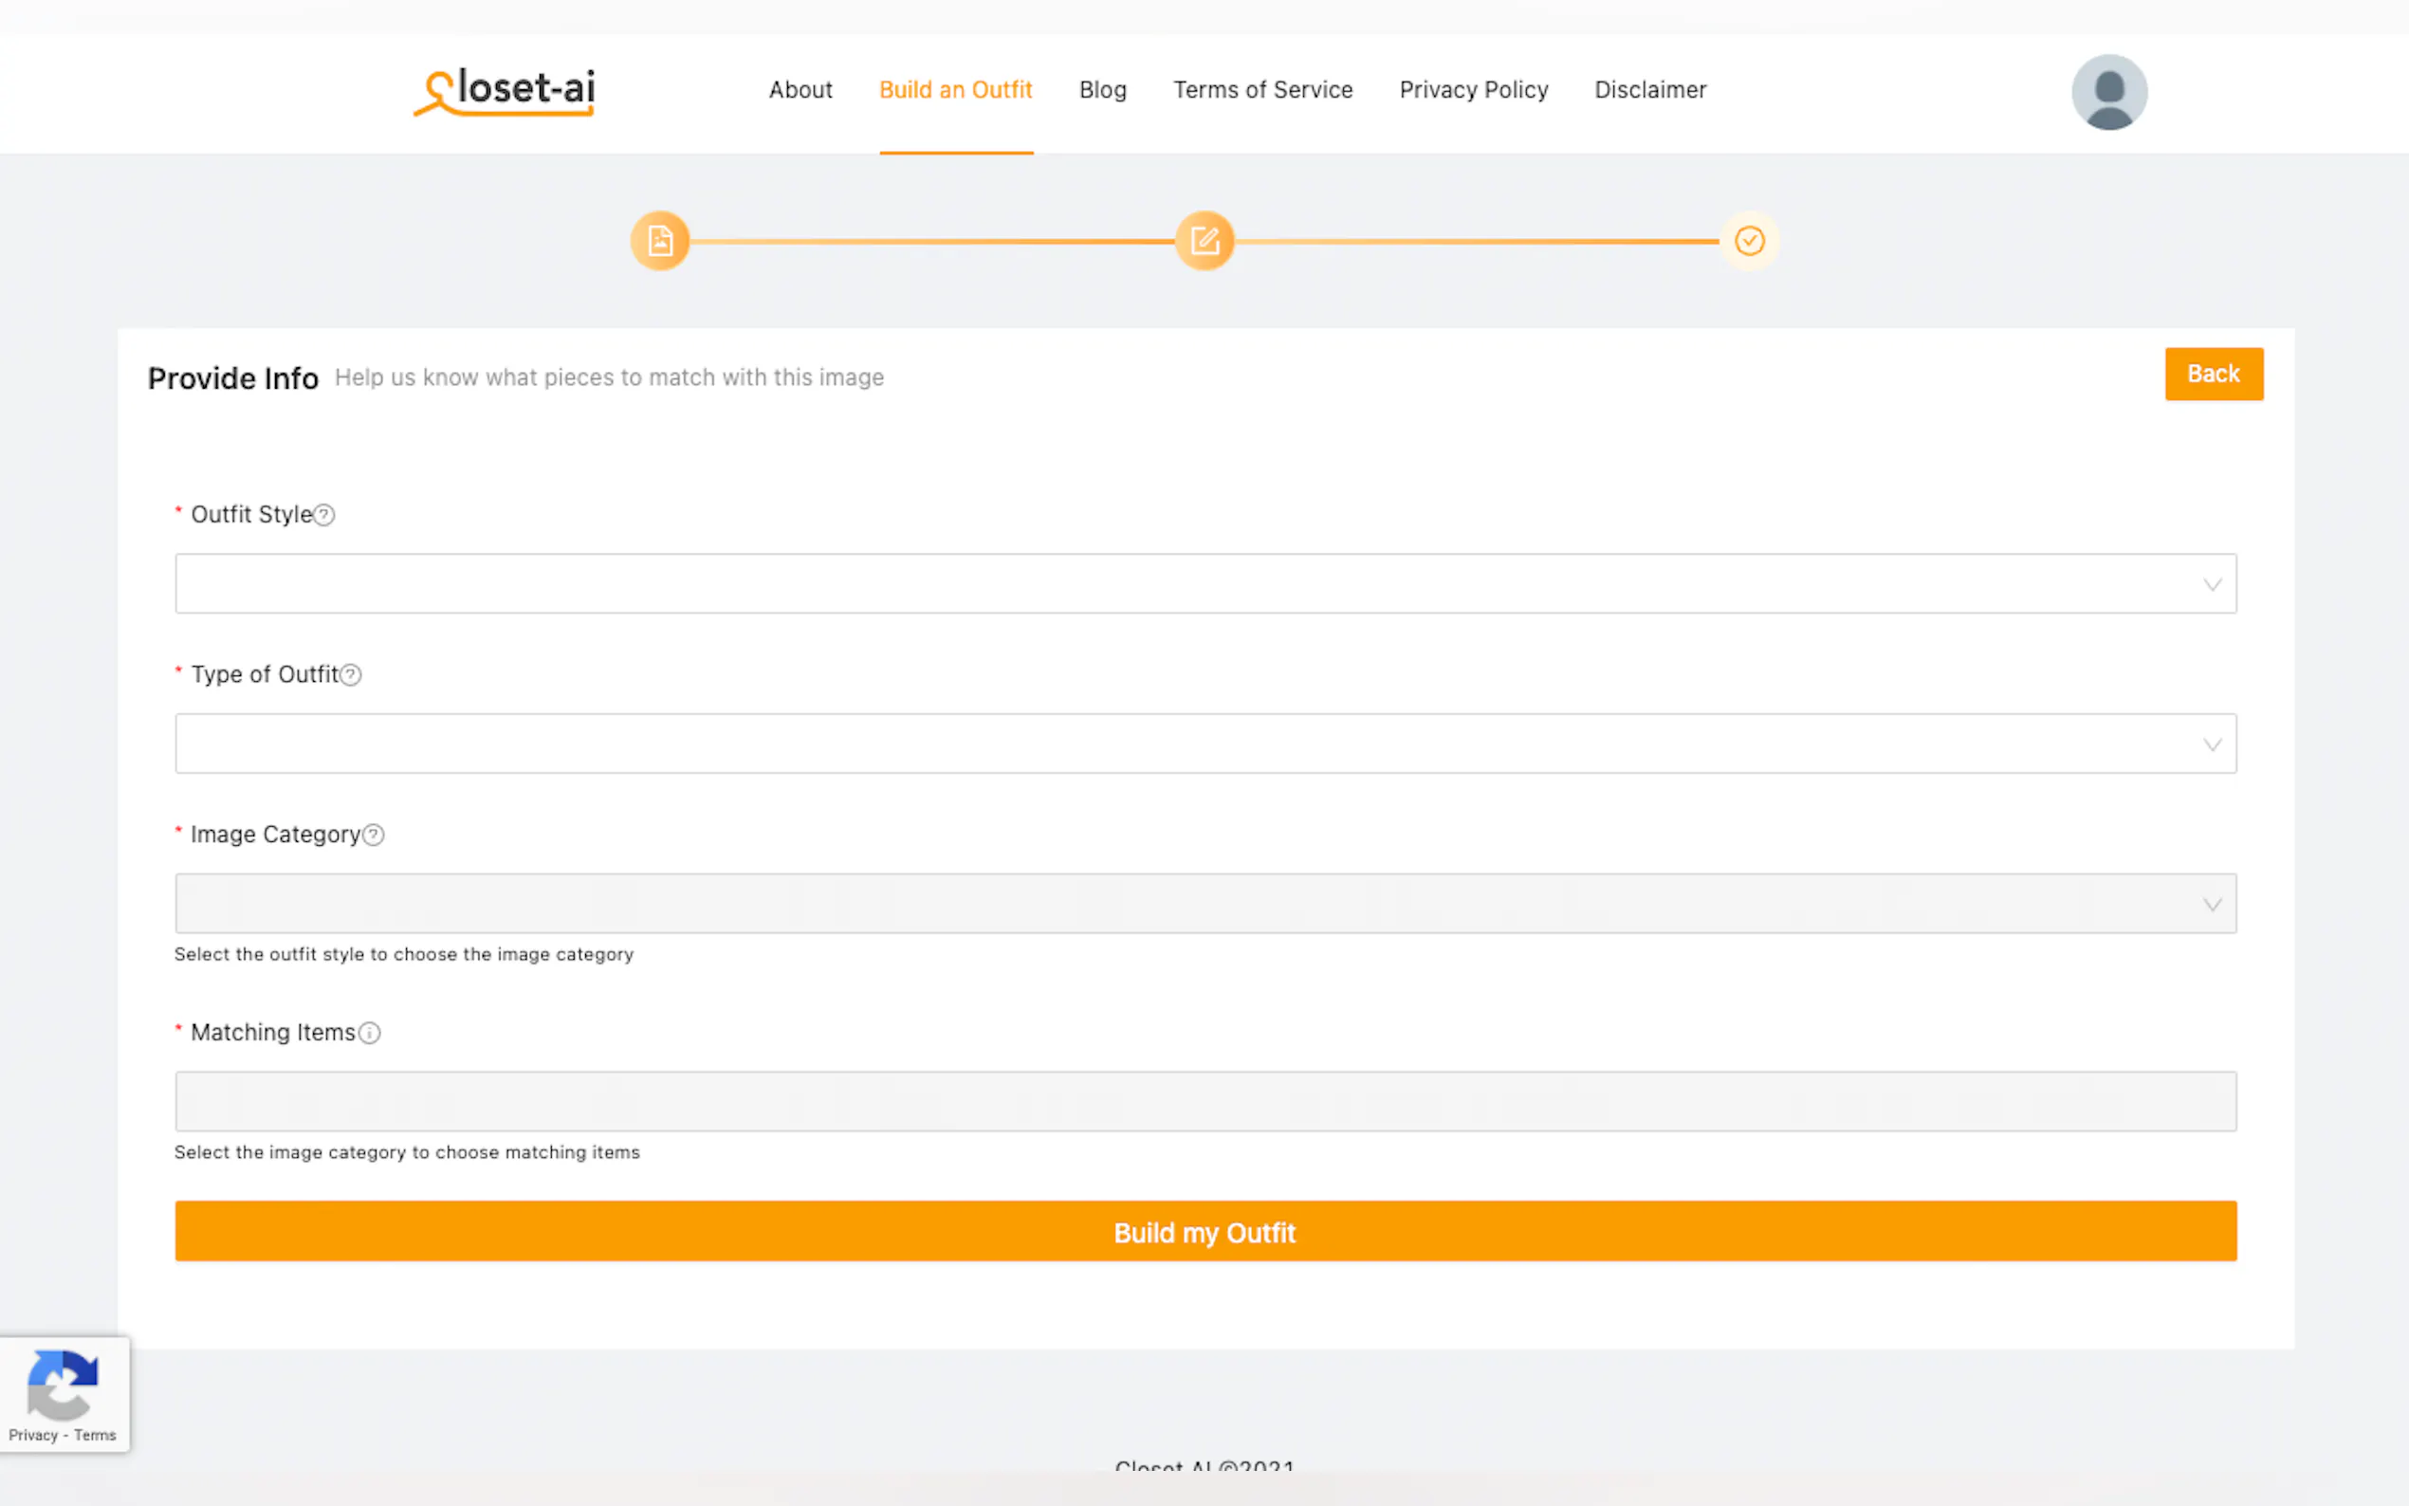Viewport: 2409px width, 1506px height.
Task: Click Image Category help question icon
Action: pyautogui.click(x=374, y=835)
